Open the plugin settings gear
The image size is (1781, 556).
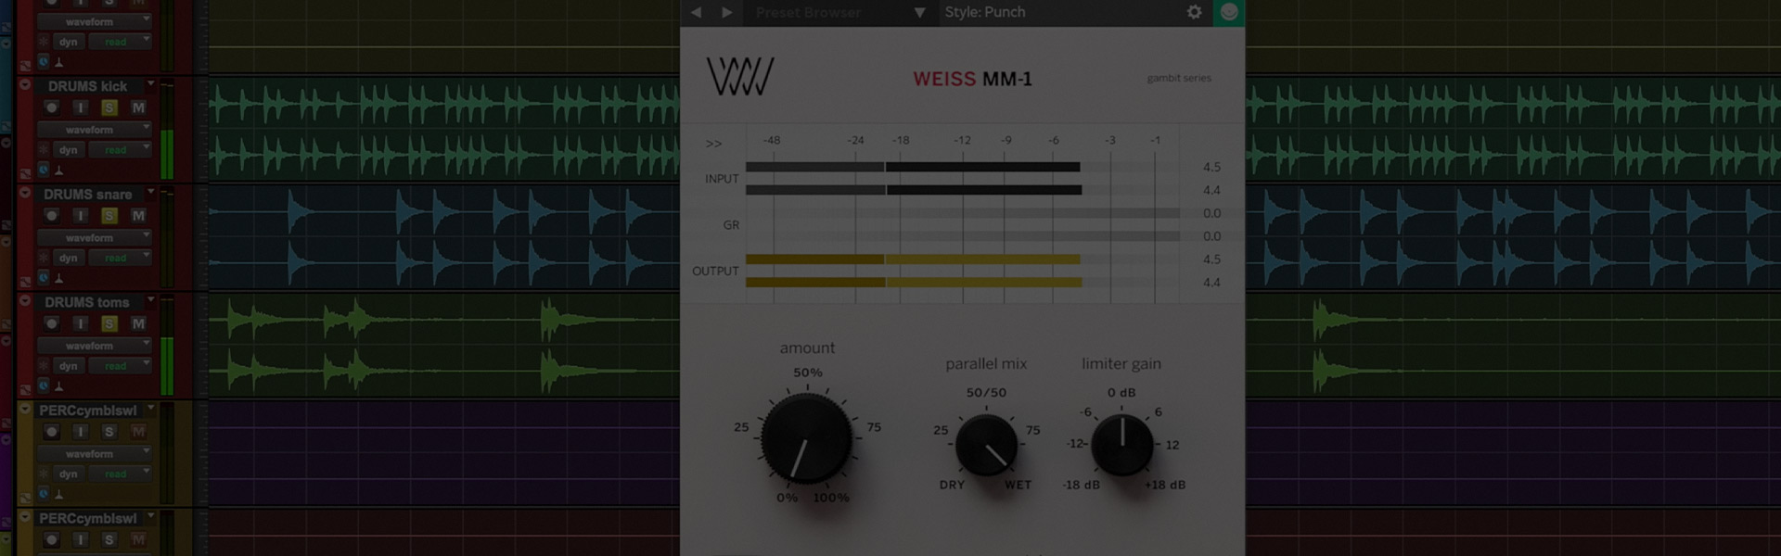pos(1194,12)
